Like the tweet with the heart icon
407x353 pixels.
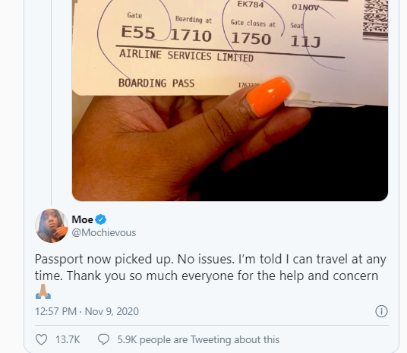pyautogui.click(x=41, y=339)
